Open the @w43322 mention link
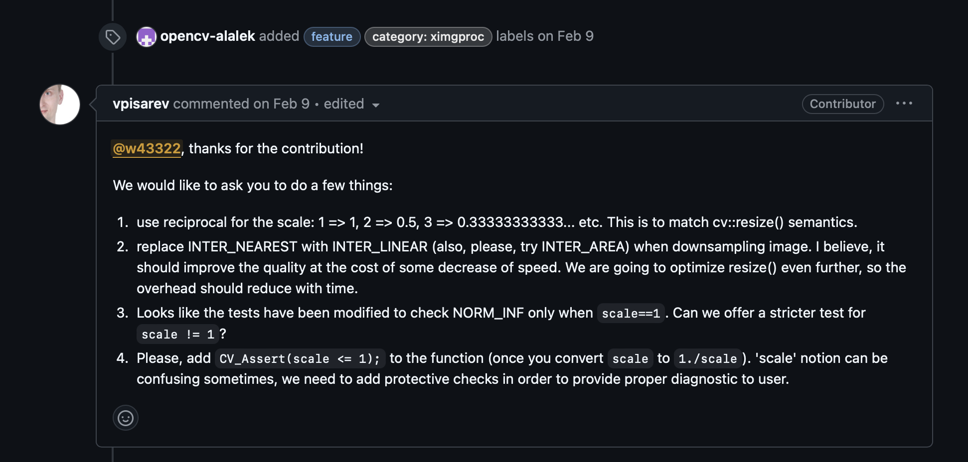Screen dimensions: 968x462 pos(147,148)
